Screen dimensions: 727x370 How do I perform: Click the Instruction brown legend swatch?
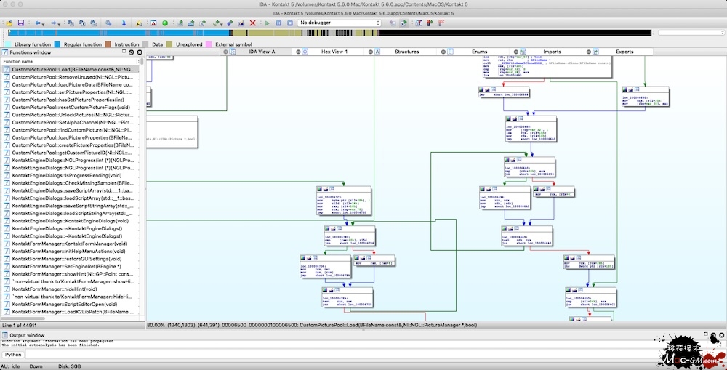(108, 44)
